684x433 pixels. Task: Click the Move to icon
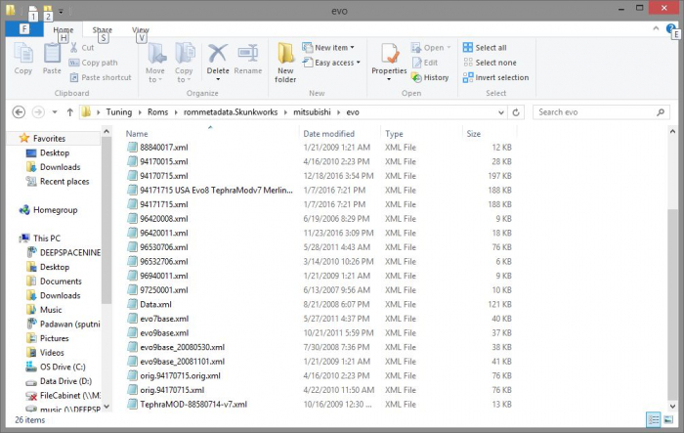click(155, 60)
